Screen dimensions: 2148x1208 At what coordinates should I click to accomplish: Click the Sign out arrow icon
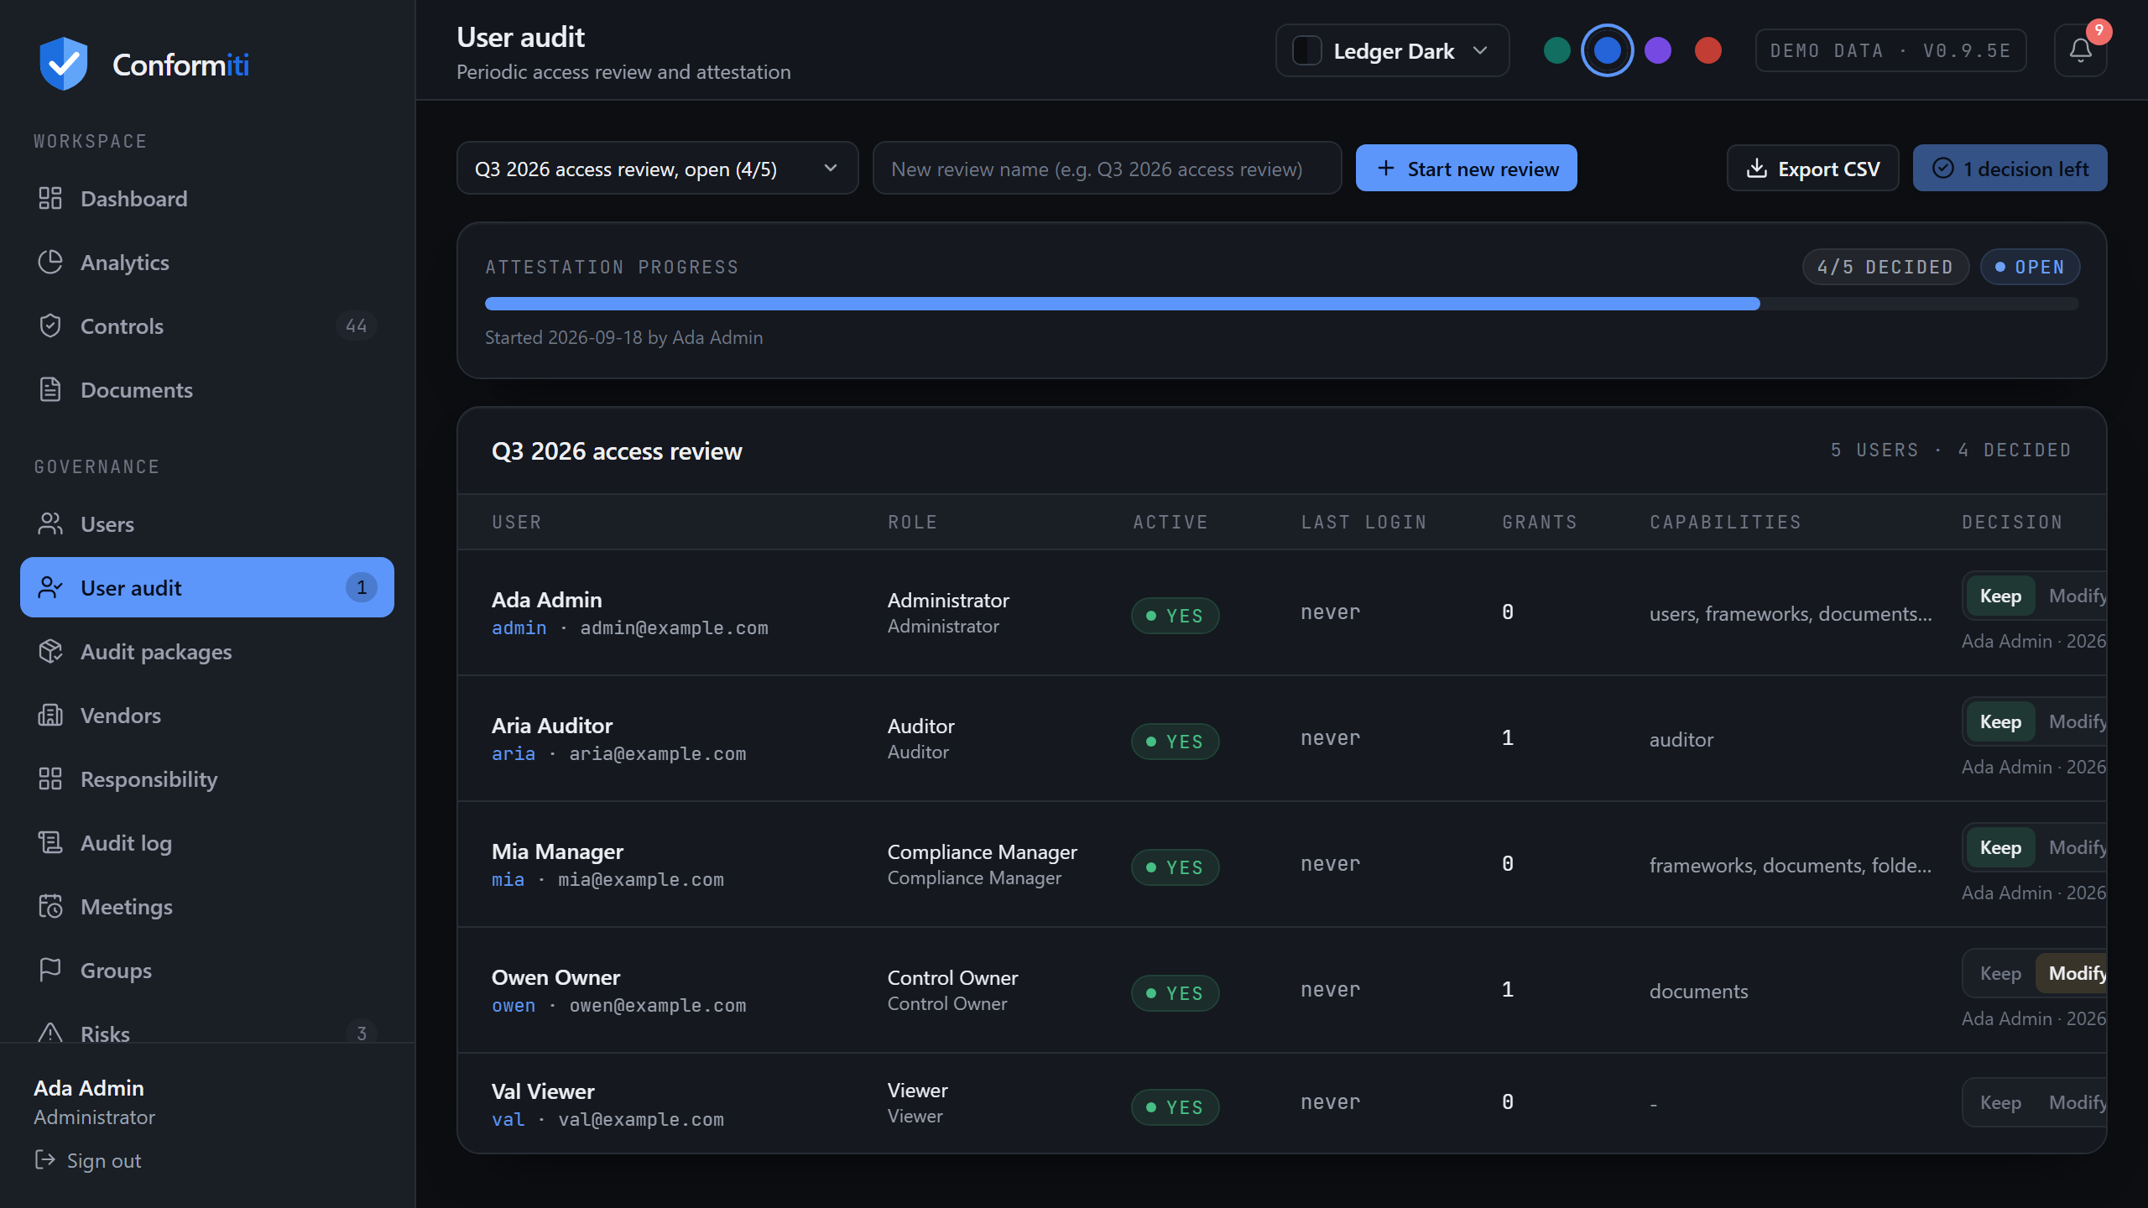tap(44, 1160)
